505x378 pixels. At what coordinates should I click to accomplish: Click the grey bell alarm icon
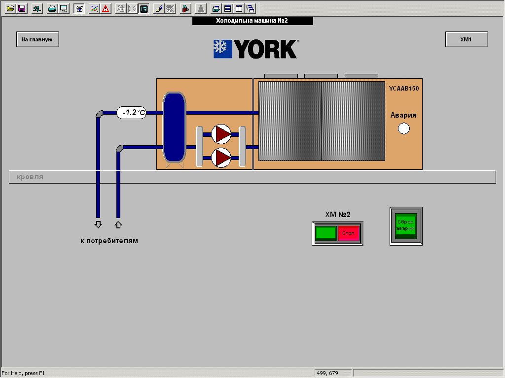pos(201,9)
